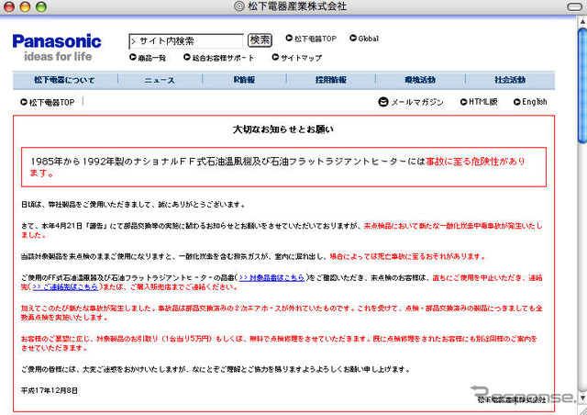The height and width of the screenshot is (415, 587).
Task: Click the arrow icon next to Global
Action: (x=351, y=39)
